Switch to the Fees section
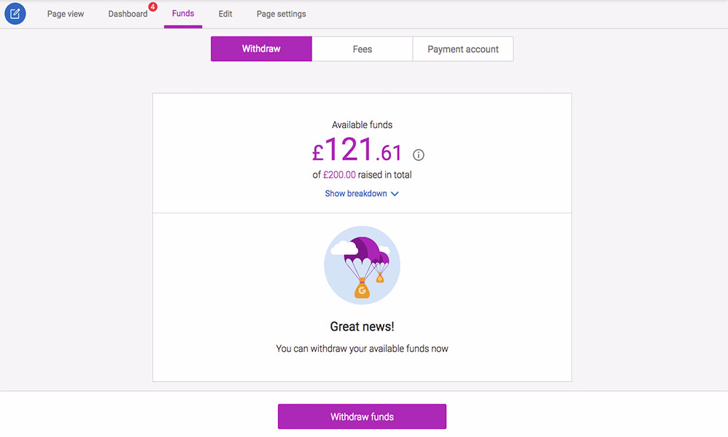 coord(362,49)
